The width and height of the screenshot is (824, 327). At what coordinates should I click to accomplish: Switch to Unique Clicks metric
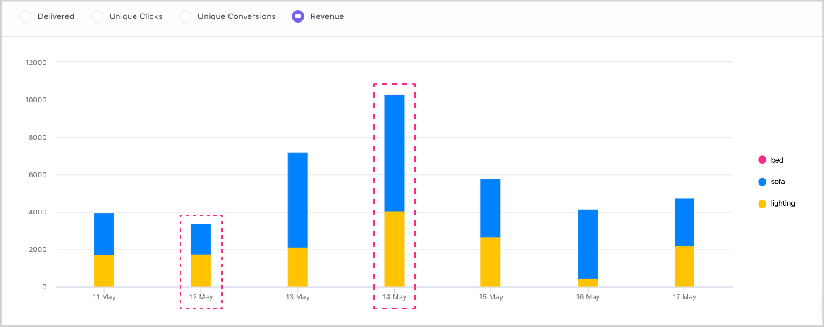pyautogui.click(x=97, y=16)
